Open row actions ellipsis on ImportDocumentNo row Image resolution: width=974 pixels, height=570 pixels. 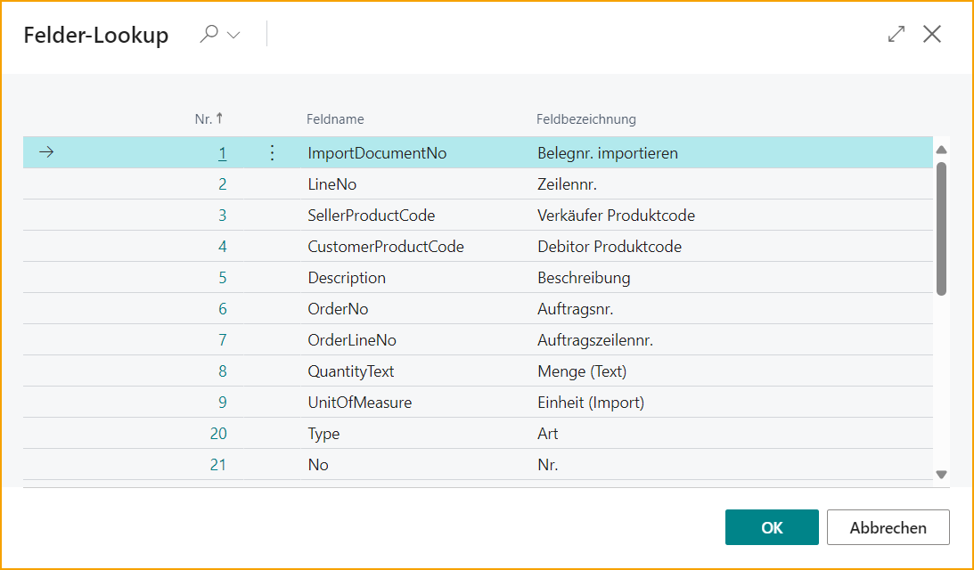(x=272, y=152)
